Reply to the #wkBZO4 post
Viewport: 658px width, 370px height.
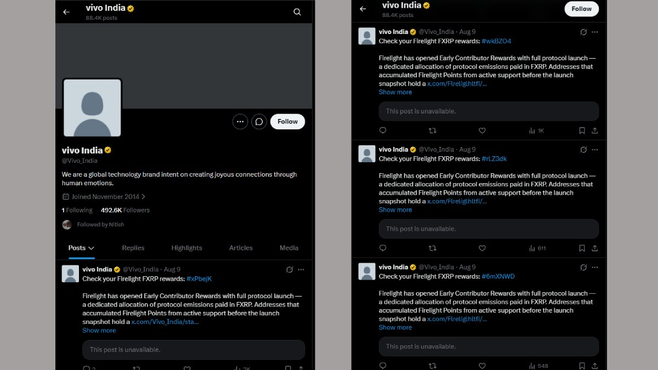[383, 130]
